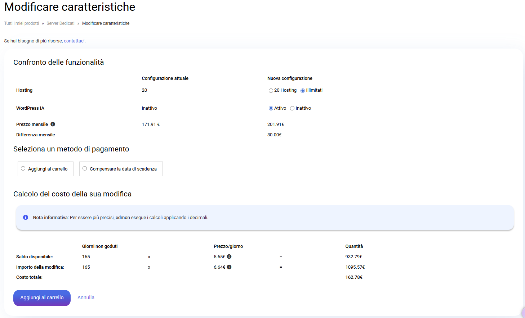Click the Costo totale amount 162.78€
Viewport: 525px width, 318px height.
(x=354, y=277)
